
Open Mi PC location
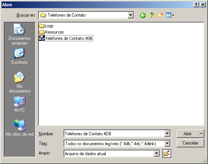(x=20, y=104)
